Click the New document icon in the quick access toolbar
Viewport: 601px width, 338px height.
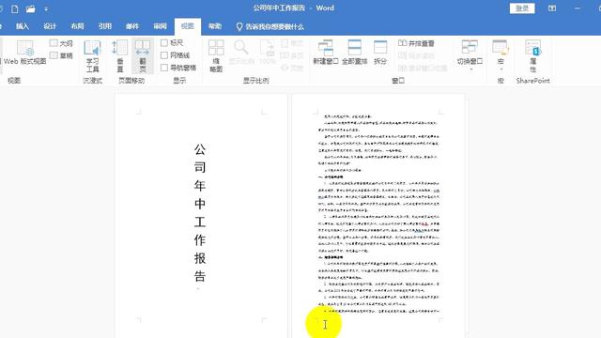pyautogui.click(x=15, y=8)
